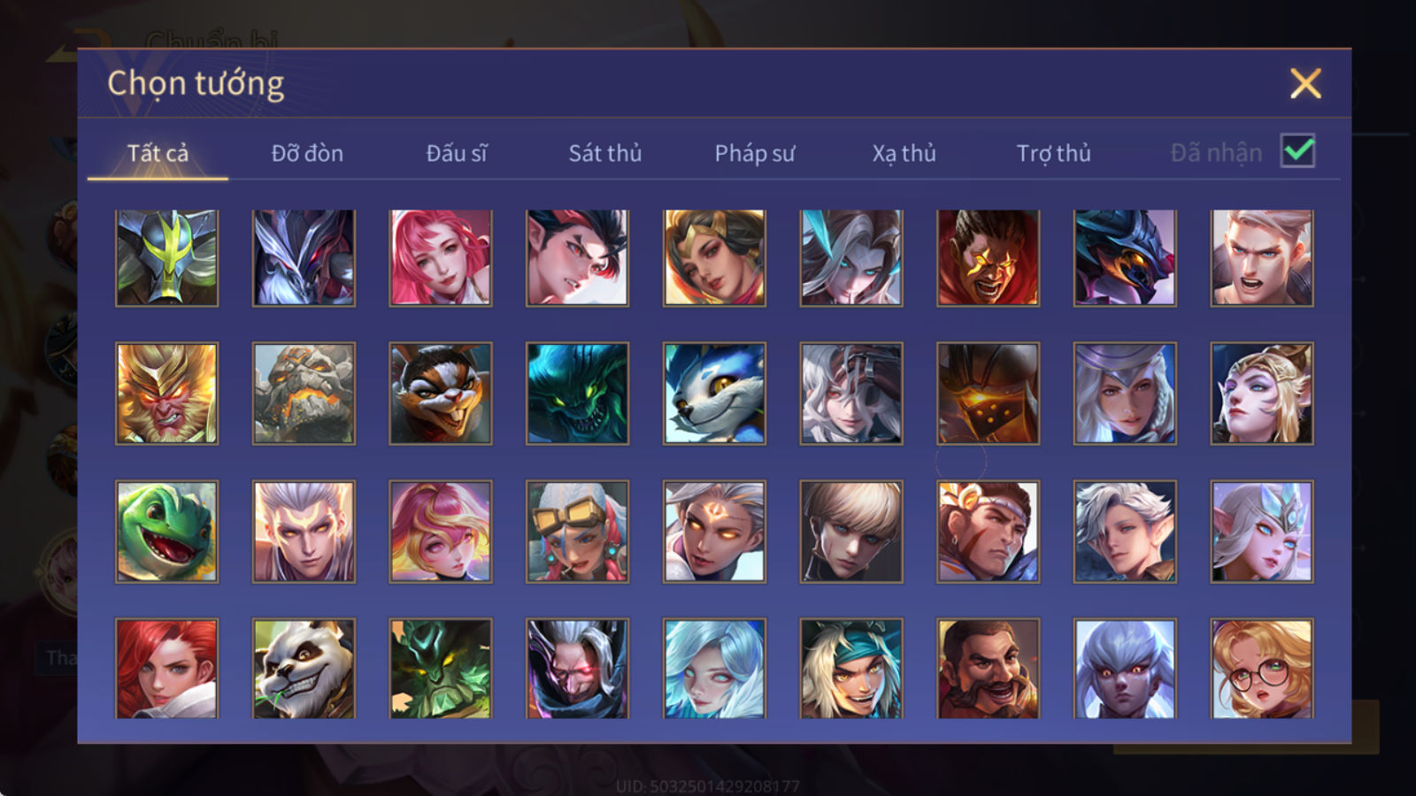The height and width of the screenshot is (796, 1416).
Task: Choose the green-helmeted masked hero portrait
Action: 166,258
